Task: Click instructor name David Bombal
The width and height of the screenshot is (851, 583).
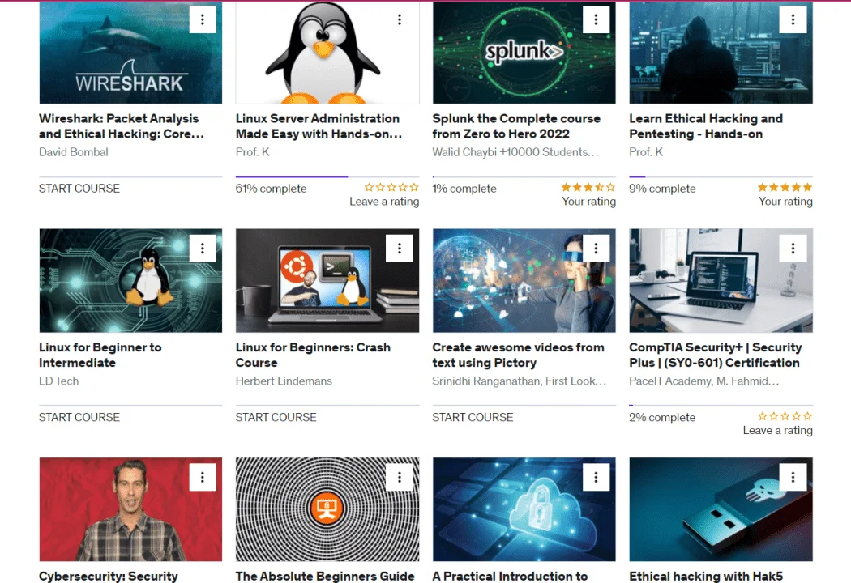Action: coord(74,152)
